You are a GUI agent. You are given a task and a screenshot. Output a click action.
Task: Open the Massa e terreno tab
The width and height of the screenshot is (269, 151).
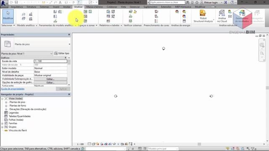[95, 7]
